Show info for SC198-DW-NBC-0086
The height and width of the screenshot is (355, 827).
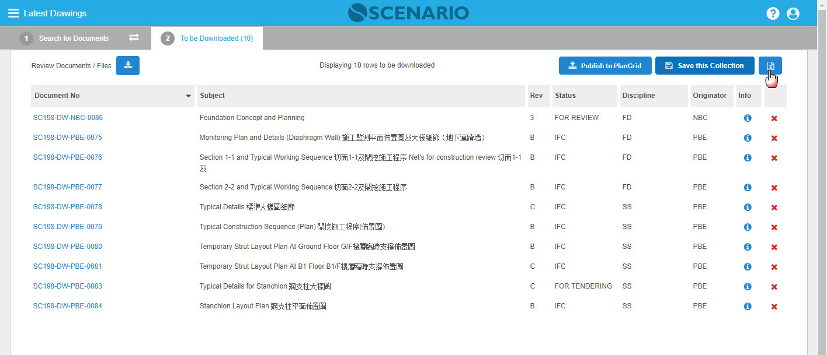coord(747,118)
